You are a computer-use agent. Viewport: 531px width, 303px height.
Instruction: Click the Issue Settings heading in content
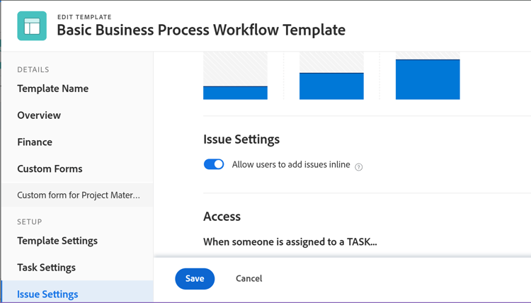[241, 139]
